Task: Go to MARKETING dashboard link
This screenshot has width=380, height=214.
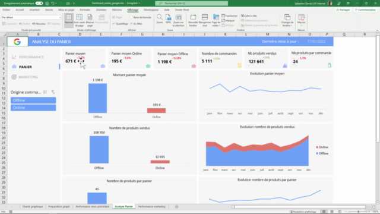Action: [x=28, y=77]
